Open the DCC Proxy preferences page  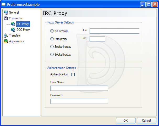23,30
